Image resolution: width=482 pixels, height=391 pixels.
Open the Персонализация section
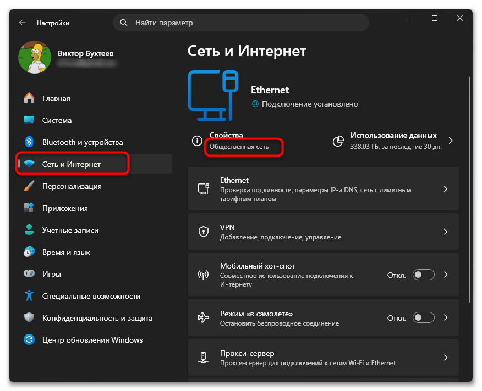(x=95, y=186)
